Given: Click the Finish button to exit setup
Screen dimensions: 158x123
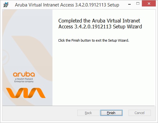Looking at the screenshot, I should coord(111,113).
